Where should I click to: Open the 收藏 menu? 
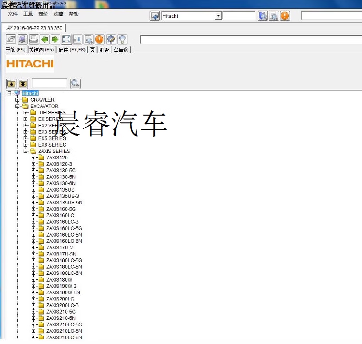tap(58, 14)
